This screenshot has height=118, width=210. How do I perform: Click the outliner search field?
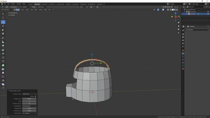[198, 7]
